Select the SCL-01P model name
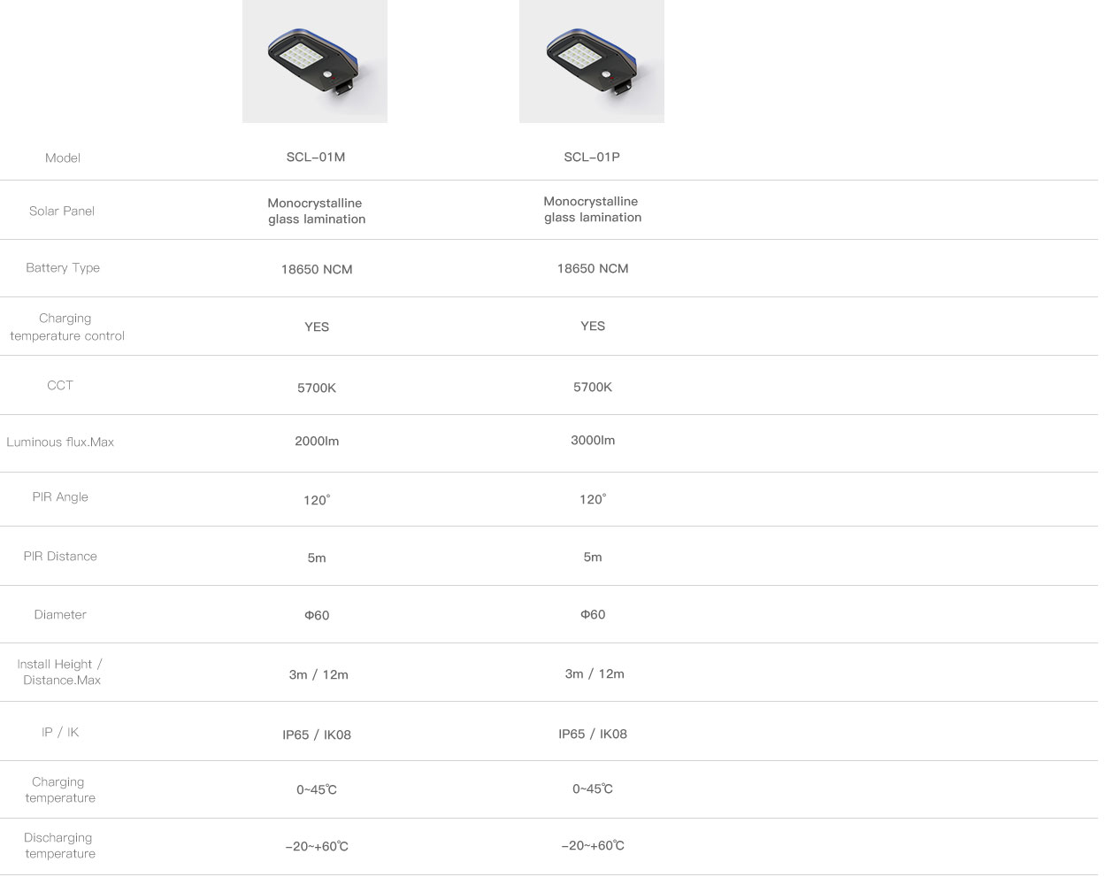 click(592, 158)
